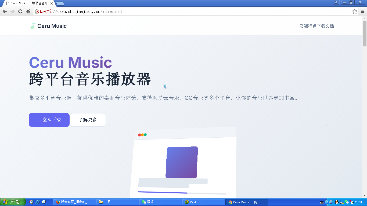This screenshot has width=367, height=206.
Task: Click the Ceru Music note logo
Action: tap(33, 26)
